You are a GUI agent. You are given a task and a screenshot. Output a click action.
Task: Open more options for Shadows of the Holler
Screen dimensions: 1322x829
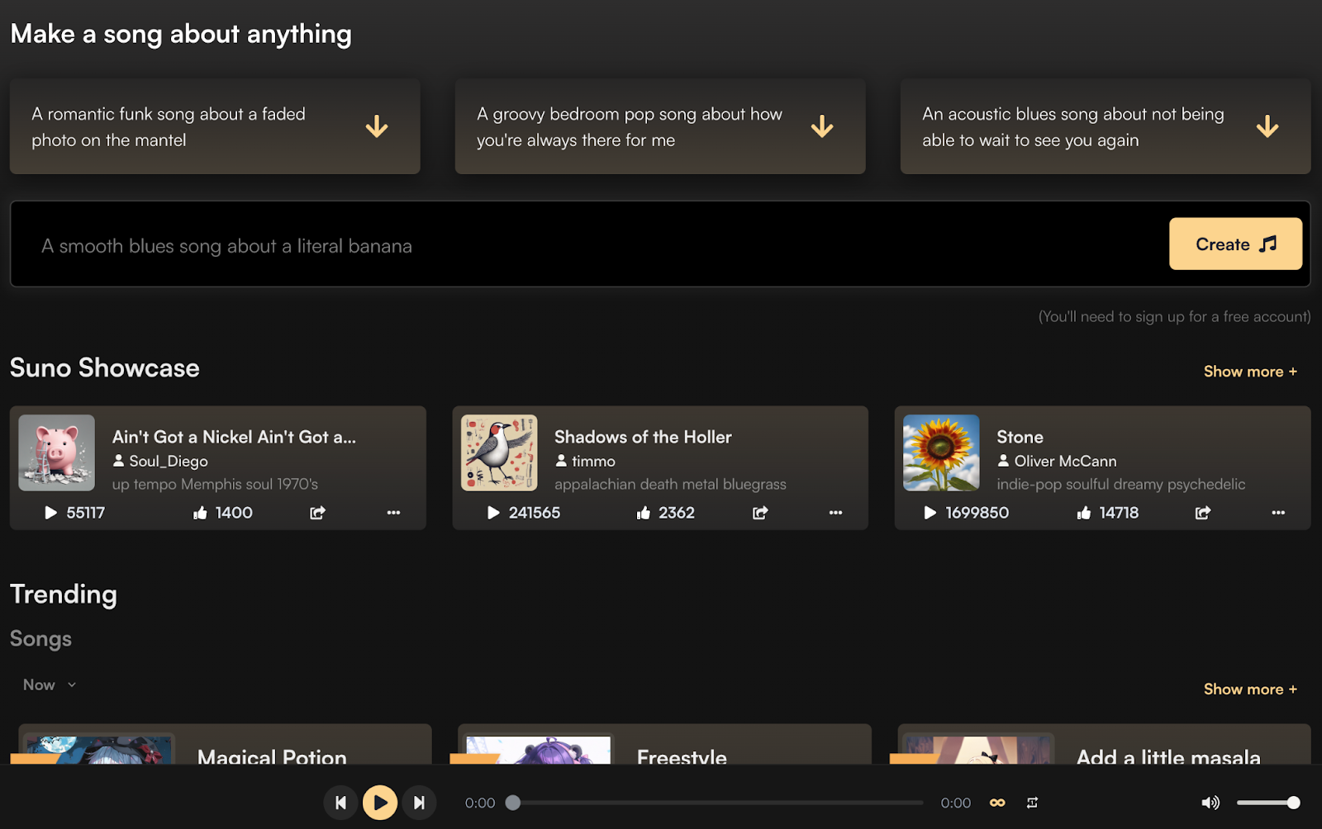click(x=835, y=513)
